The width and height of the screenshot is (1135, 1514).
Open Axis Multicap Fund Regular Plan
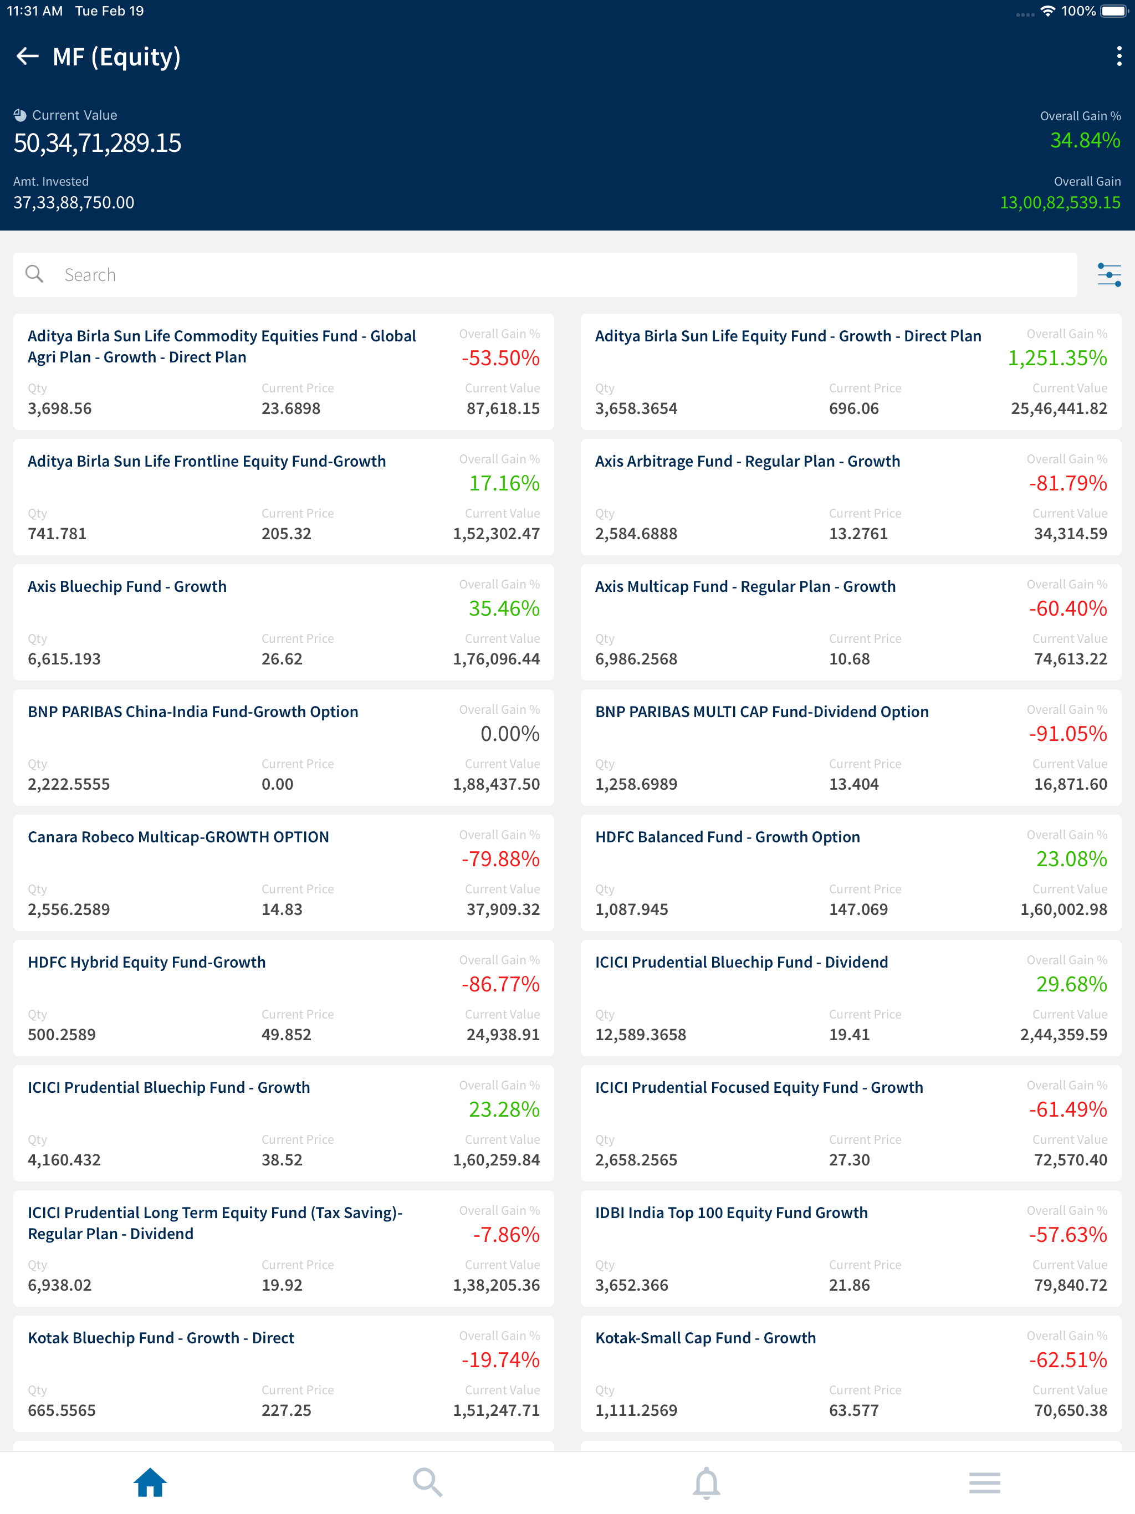tap(851, 622)
